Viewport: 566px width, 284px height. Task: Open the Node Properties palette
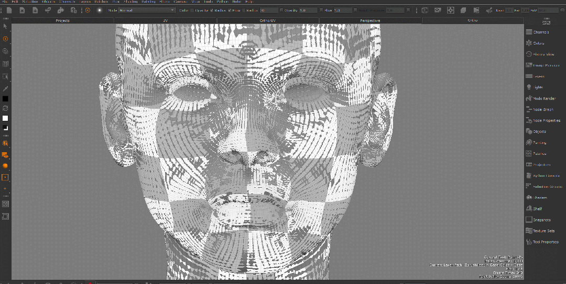[x=543, y=120]
